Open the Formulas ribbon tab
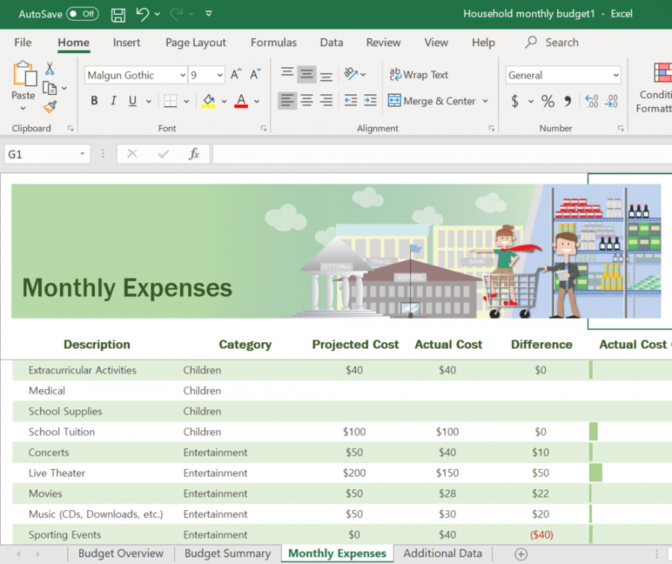This screenshot has width=672, height=564. point(273,43)
